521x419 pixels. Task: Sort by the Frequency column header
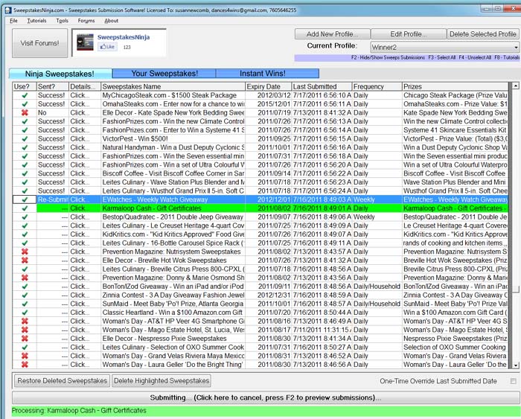pyautogui.click(x=377, y=87)
